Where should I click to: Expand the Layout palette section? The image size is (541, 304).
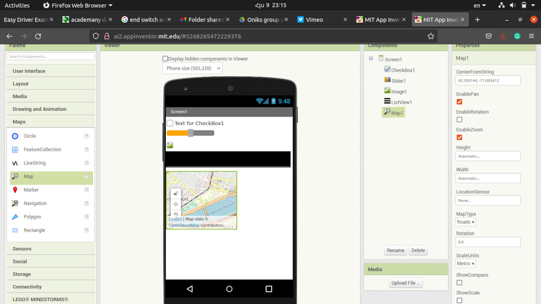pos(51,84)
